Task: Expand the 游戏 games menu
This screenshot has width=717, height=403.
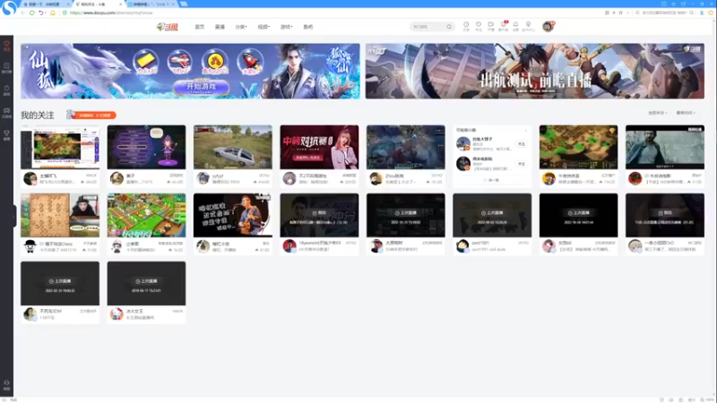Action: coord(286,27)
